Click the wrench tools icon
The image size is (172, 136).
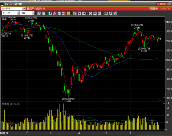pos(111,13)
